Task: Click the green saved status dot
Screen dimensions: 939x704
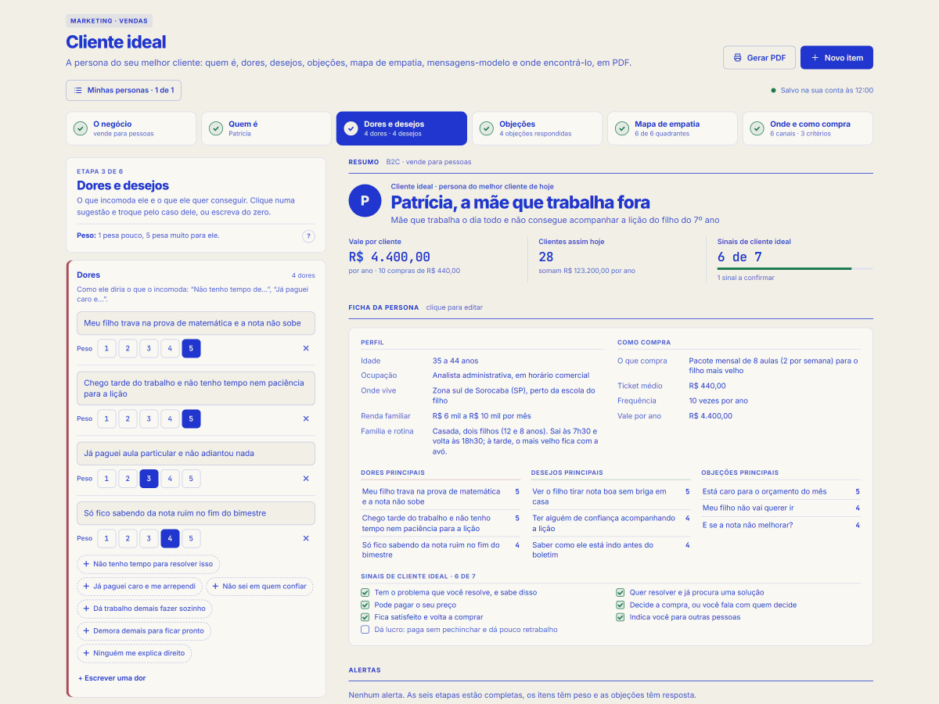Action: (x=774, y=91)
